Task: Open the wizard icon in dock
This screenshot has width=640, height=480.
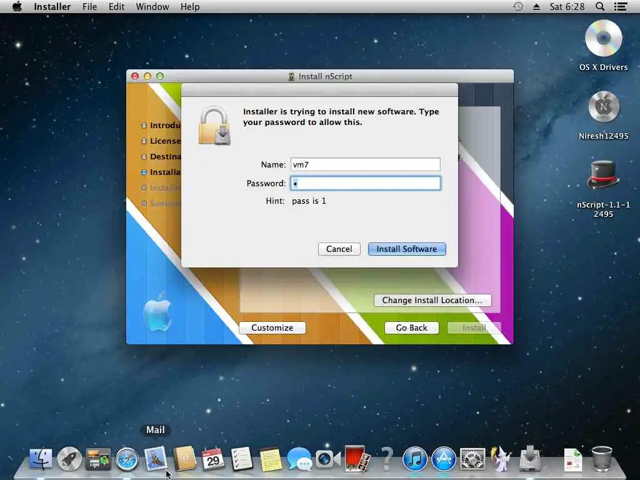Action: click(x=501, y=458)
